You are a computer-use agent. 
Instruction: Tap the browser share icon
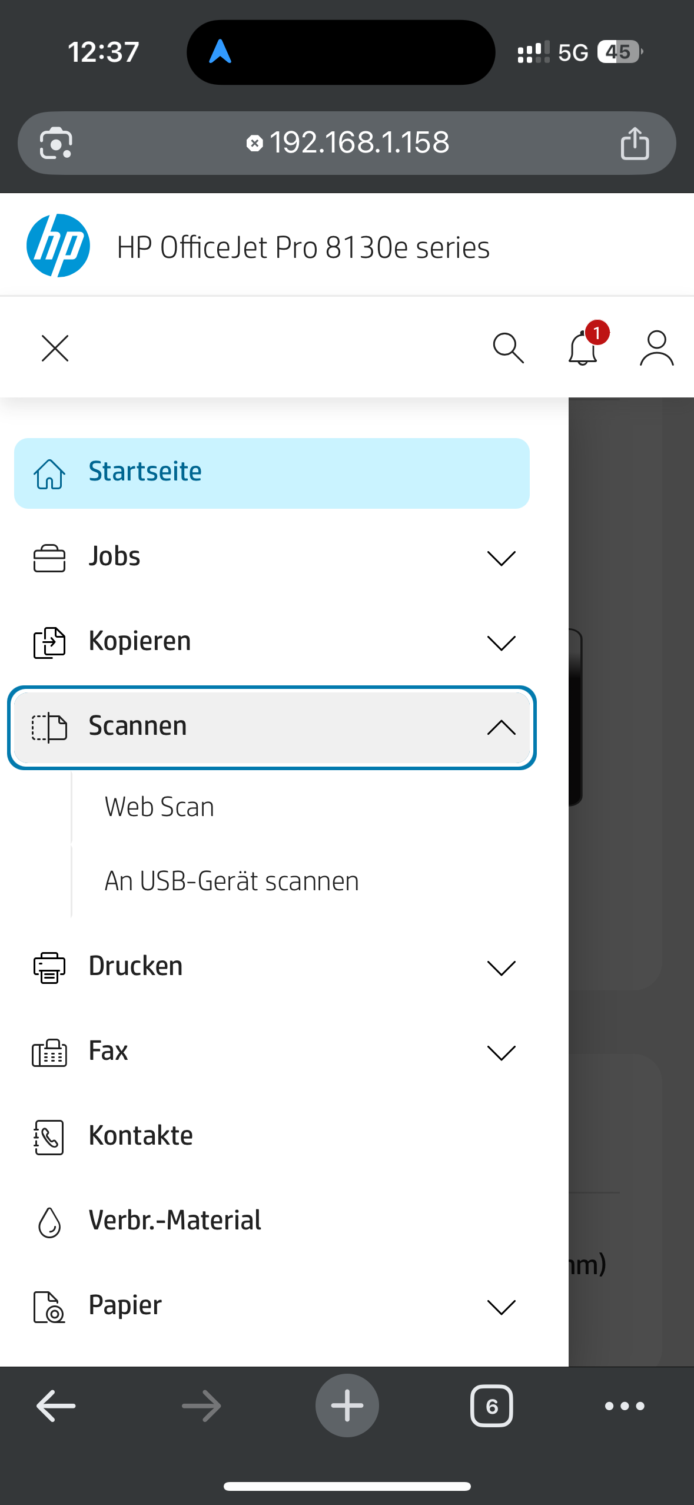pyautogui.click(x=635, y=143)
